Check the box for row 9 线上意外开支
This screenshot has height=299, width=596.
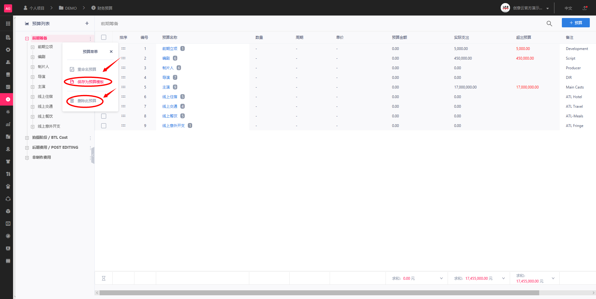[x=104, y=126]
